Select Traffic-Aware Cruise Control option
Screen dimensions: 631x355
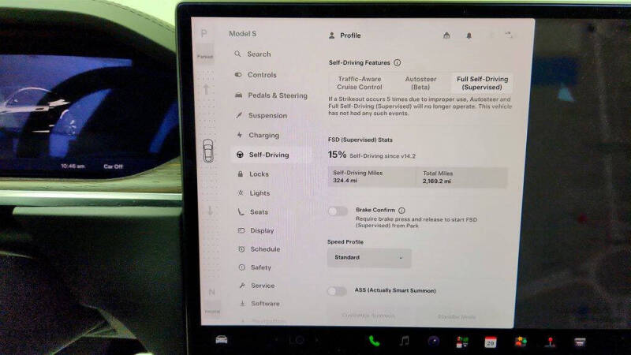click(x=360, y=83)
